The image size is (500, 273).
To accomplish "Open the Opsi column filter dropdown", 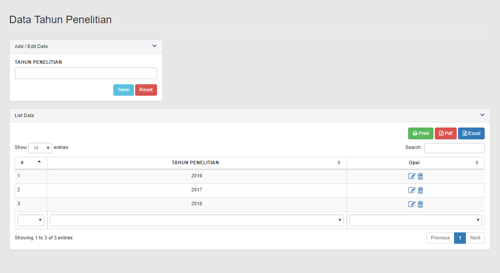I will pos(415,221).
